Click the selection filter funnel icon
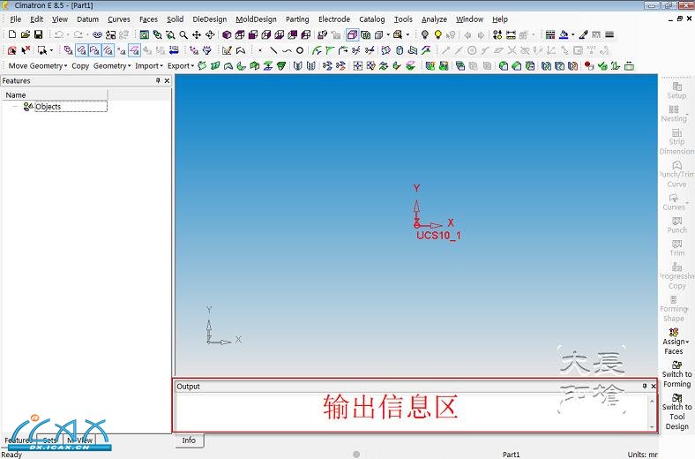Viewport: 695px width, 459px height. coord(207,50)
